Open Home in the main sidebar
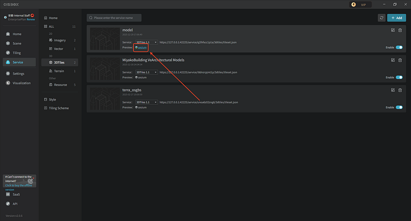The width and height of the screenshot is (411, 221). (19, 34)
